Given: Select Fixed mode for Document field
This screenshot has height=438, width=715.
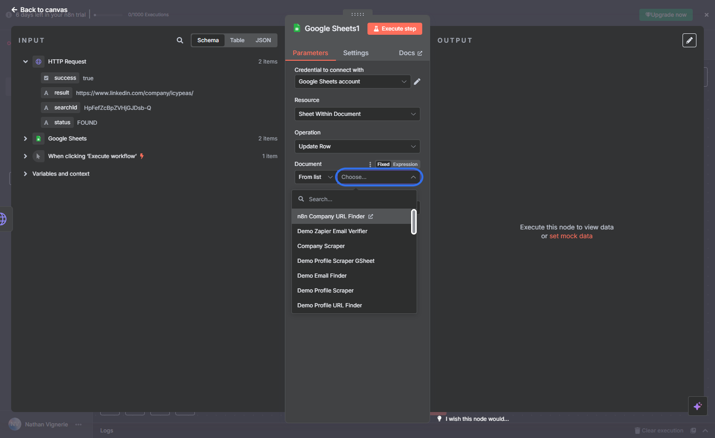Looking at the screenshot, I should pyautogui.click(x=383, y=165).
